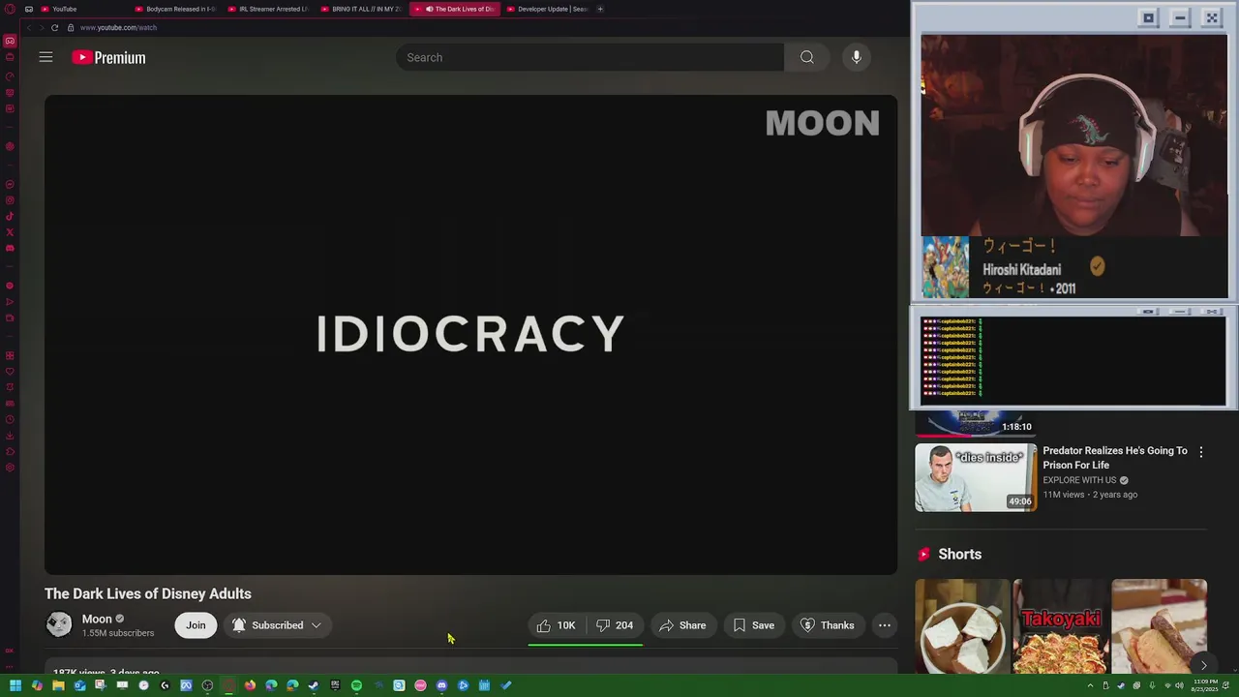Expand the Subscribed notification dropdown
The height and width of the screenshot is (697, 1239).
[277, 625]
